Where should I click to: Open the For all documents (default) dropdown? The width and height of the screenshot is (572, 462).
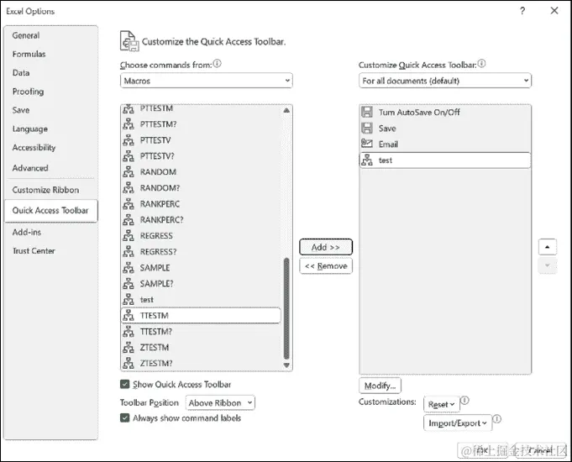(x=445, y=81)
